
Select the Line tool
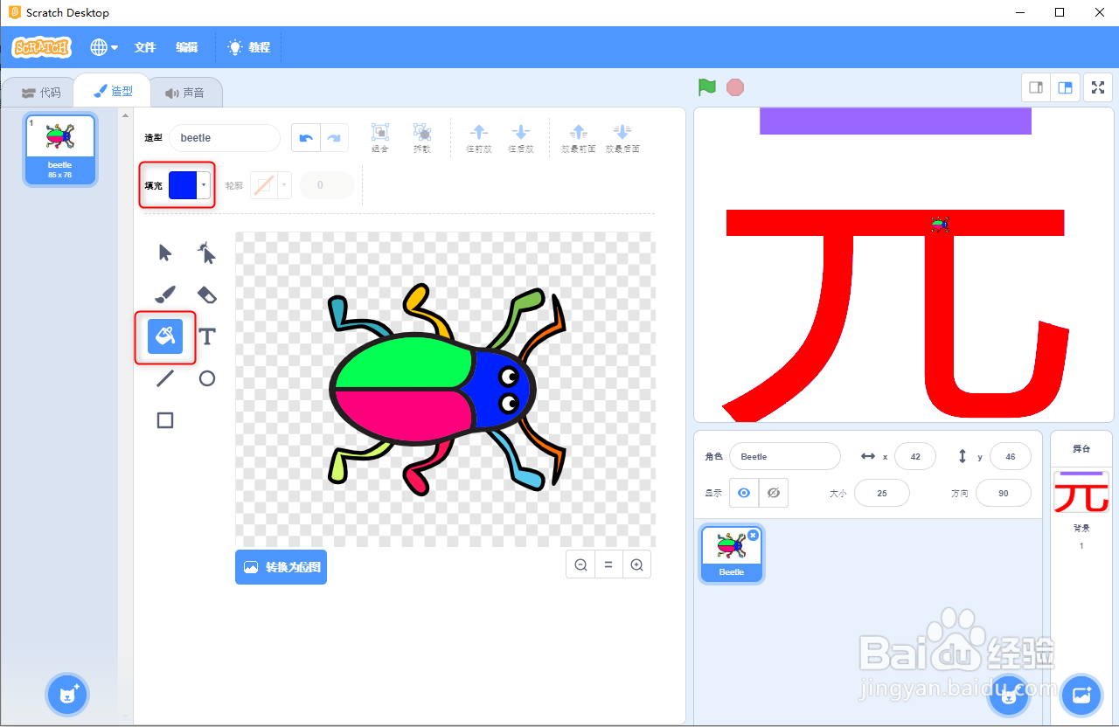click(x=164, y=378)
